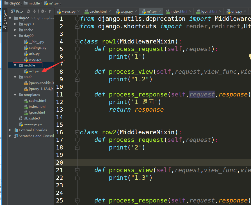The image size is (251, 205).
Task: Switch to the cache.html editor tab
Action: point(98,11)
